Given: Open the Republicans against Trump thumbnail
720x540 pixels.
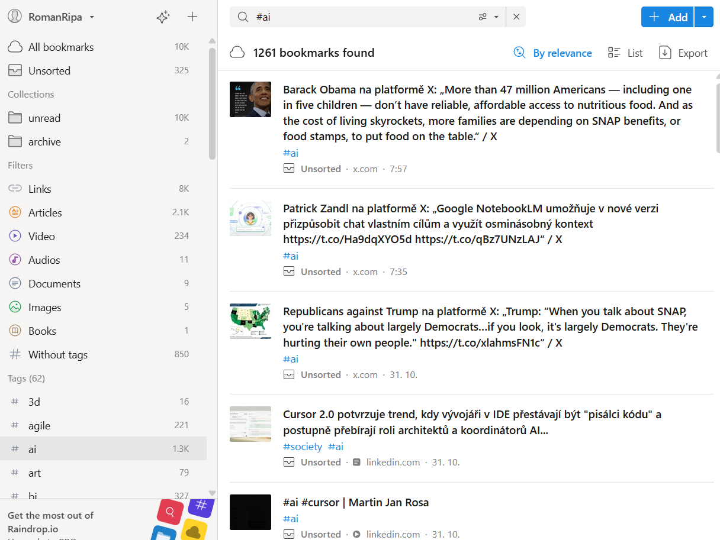Looking at the screenshot, I should tap(250, 321).
